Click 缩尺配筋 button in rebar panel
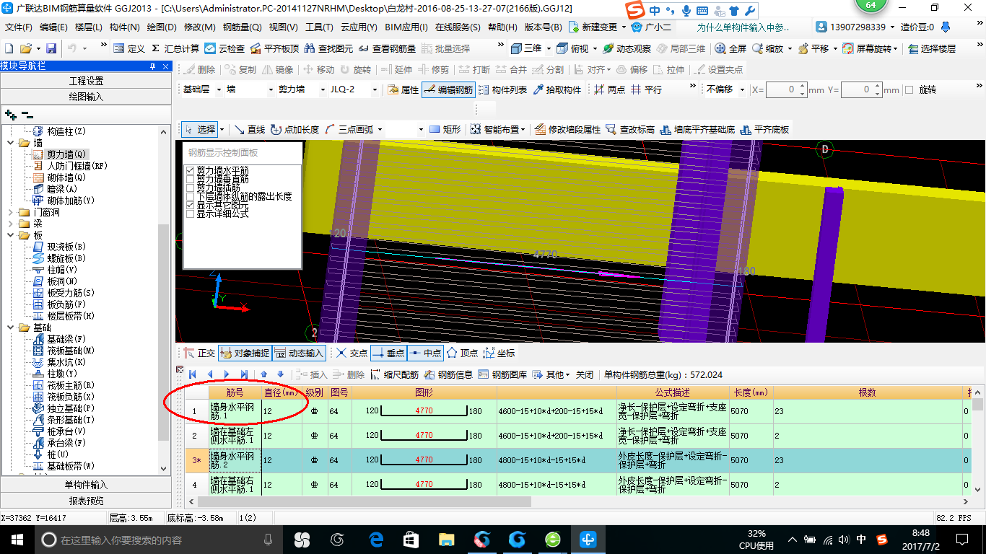986x554 pixels. [395, 374]
